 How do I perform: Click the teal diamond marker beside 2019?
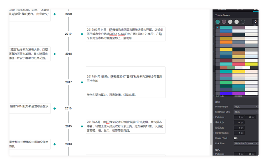82,34
